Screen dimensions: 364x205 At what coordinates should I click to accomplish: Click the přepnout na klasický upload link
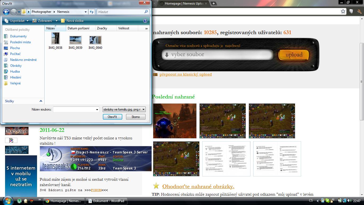[x=185, y=74]
